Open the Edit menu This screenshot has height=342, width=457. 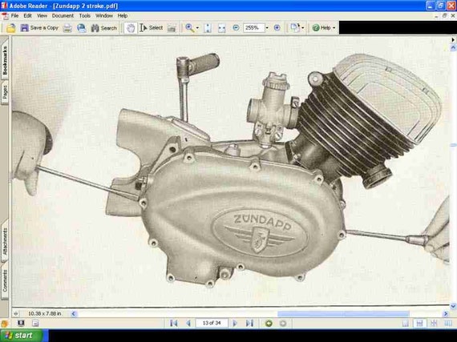click(27, 16)
